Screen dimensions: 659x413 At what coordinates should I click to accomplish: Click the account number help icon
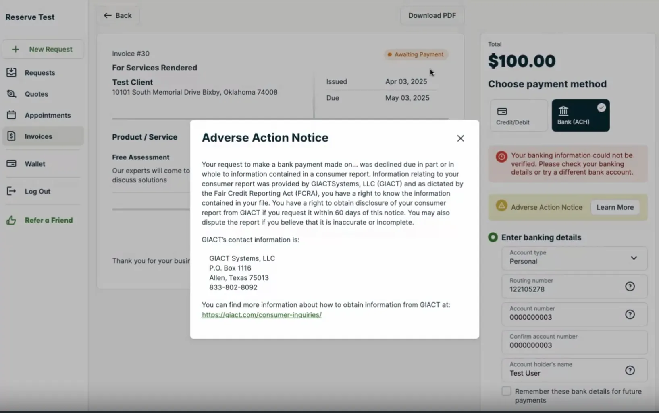(x=630, y=314)
